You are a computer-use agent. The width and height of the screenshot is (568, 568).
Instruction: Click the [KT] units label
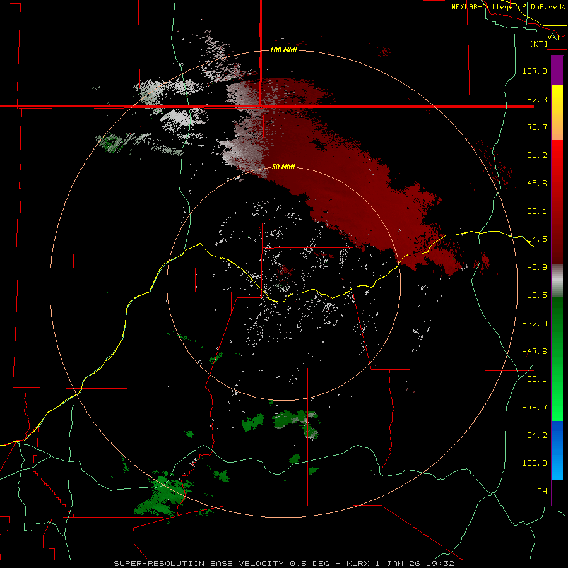pos(539,44)
